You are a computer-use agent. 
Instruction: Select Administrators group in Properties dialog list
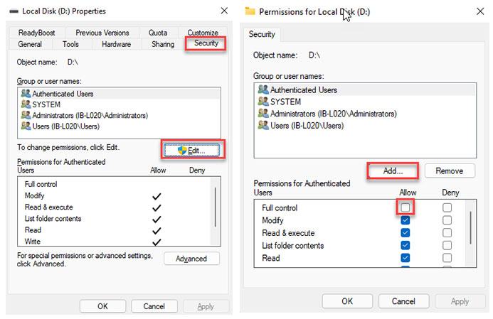(84, 115)
